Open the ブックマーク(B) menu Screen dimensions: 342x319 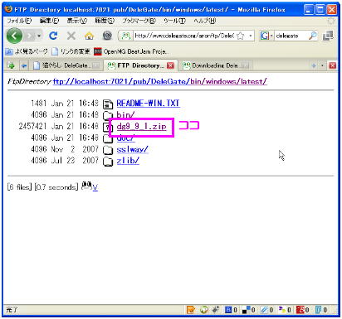[x=139, y=21]
